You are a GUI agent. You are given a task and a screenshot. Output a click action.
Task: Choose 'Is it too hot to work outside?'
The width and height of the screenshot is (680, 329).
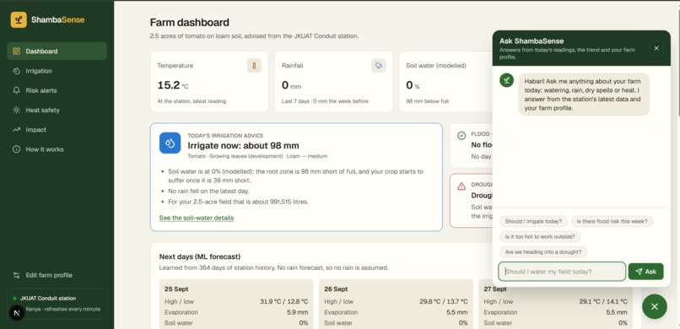click(x=540, y=237)
